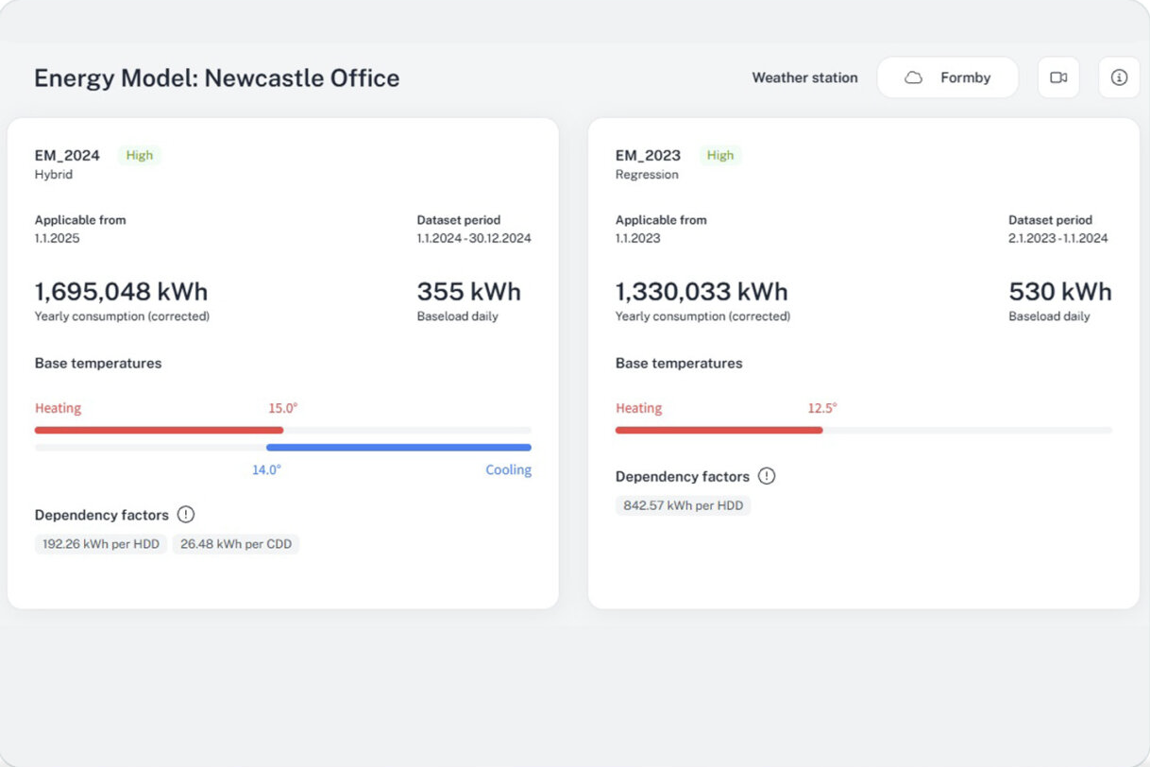Open the info icon in header

coord(1119,77)
